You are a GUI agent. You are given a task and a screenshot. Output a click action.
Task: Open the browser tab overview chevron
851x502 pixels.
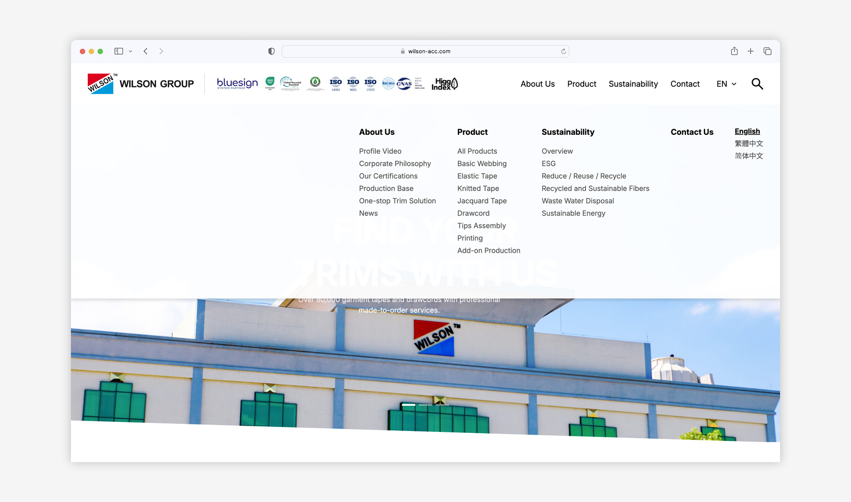coord(130,51)
